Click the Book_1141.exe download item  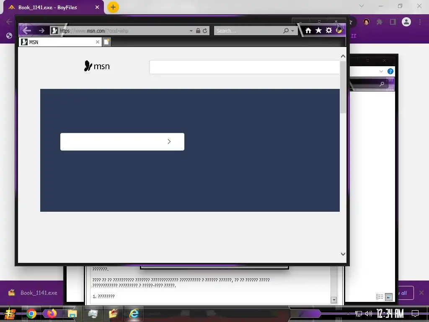point(33,293)
